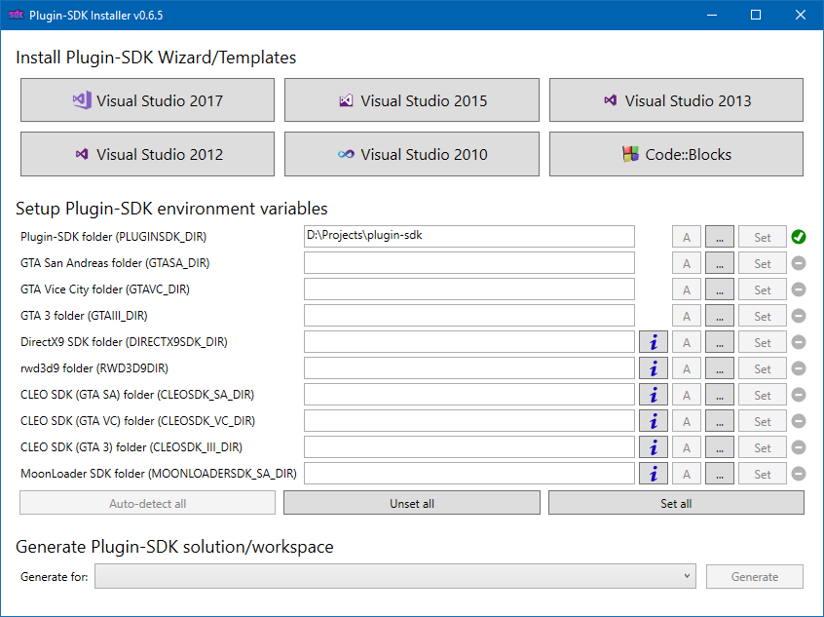Minimize the Plugin-SDK Installer window
This screenshot has width=824, height=617.
pos(712,15)
